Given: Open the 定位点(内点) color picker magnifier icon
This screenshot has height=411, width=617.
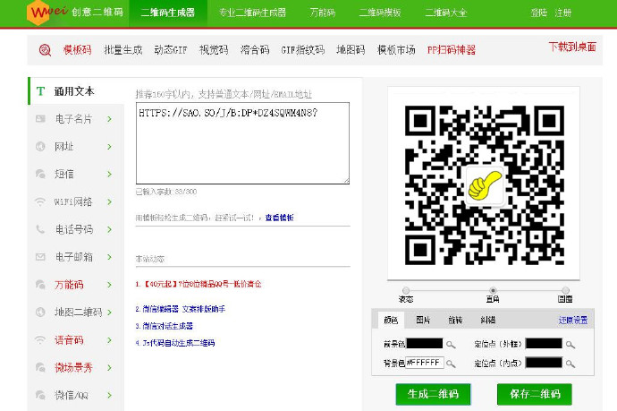Looking at the screenshot, I should coord(571,364).
